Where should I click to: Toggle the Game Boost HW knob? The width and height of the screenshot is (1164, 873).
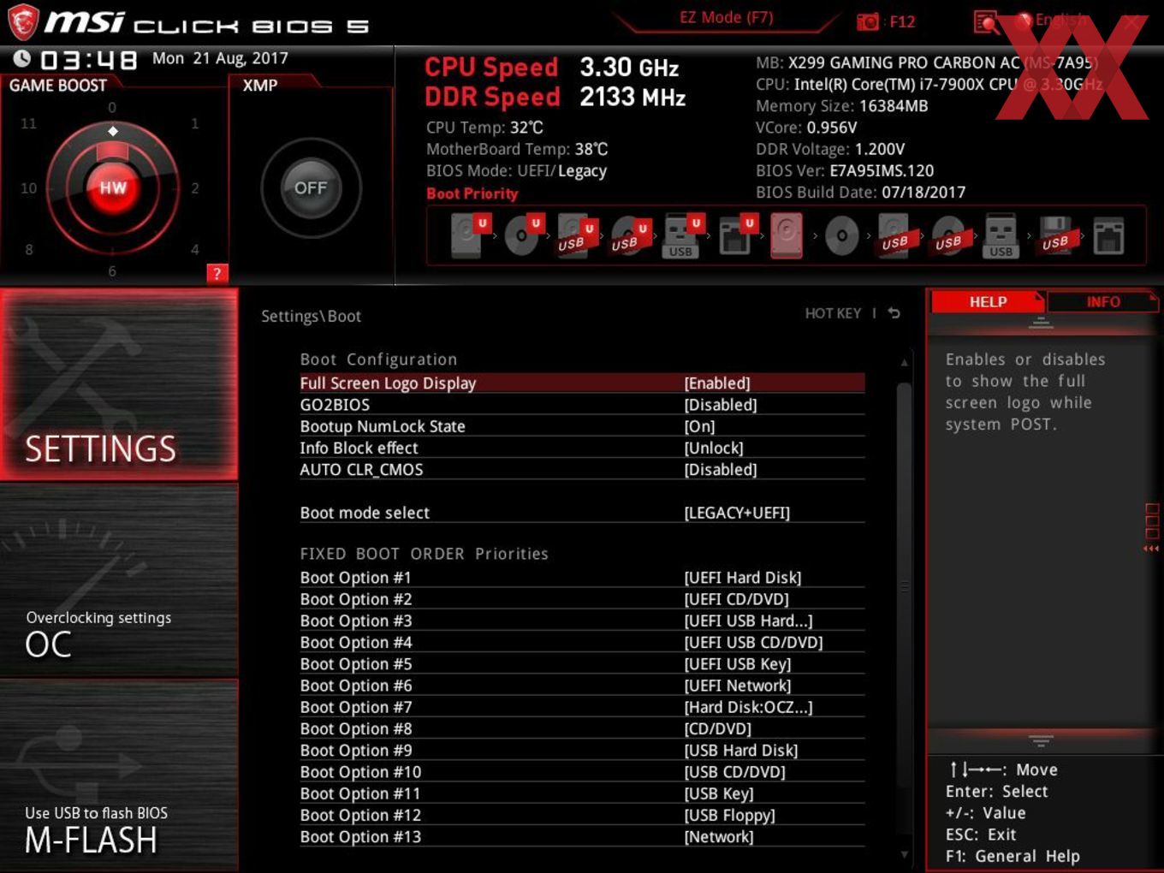113,187
